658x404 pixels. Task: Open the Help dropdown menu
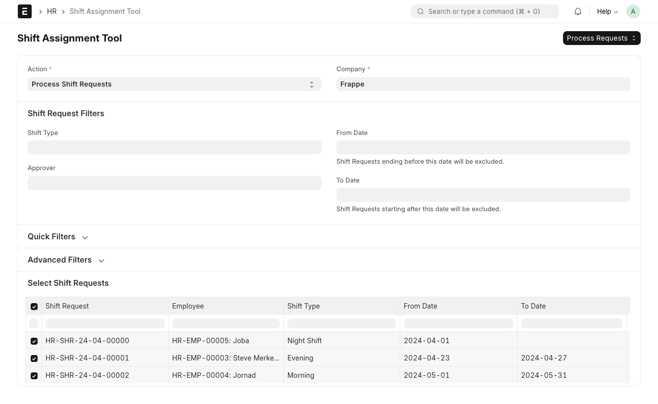click(608, 11)
